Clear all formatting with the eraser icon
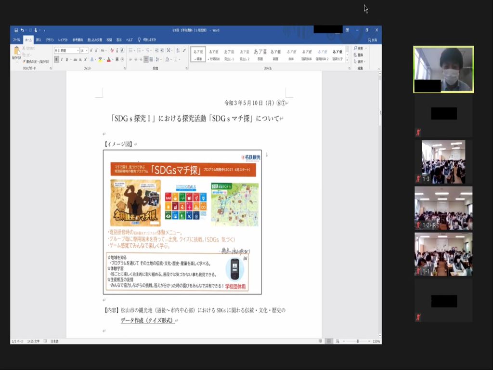 (112, 50)
